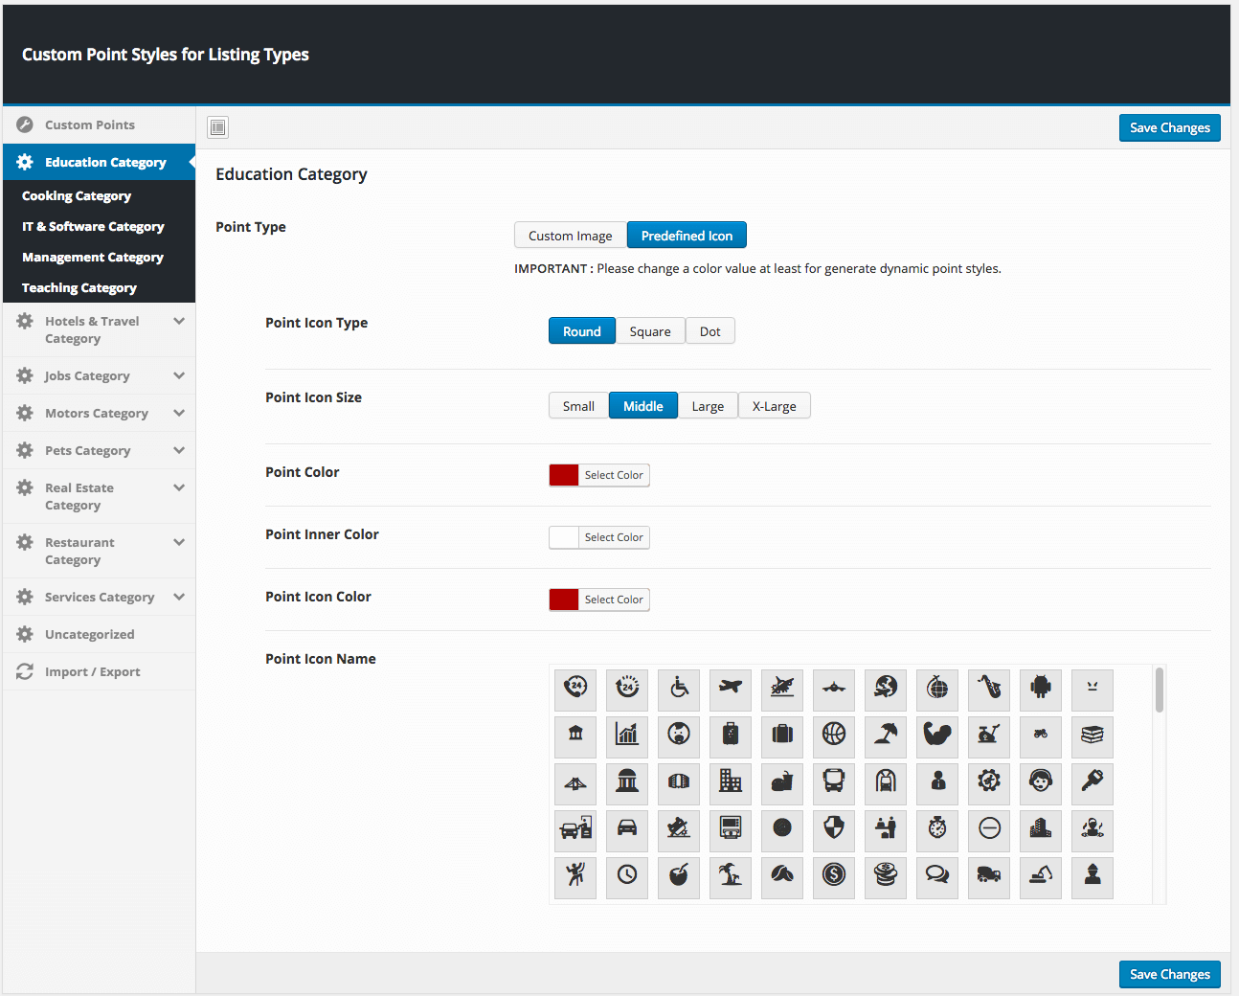
Task: Click the expand-all sections icon beside Save Changes
Action: [x=218, y=127]
